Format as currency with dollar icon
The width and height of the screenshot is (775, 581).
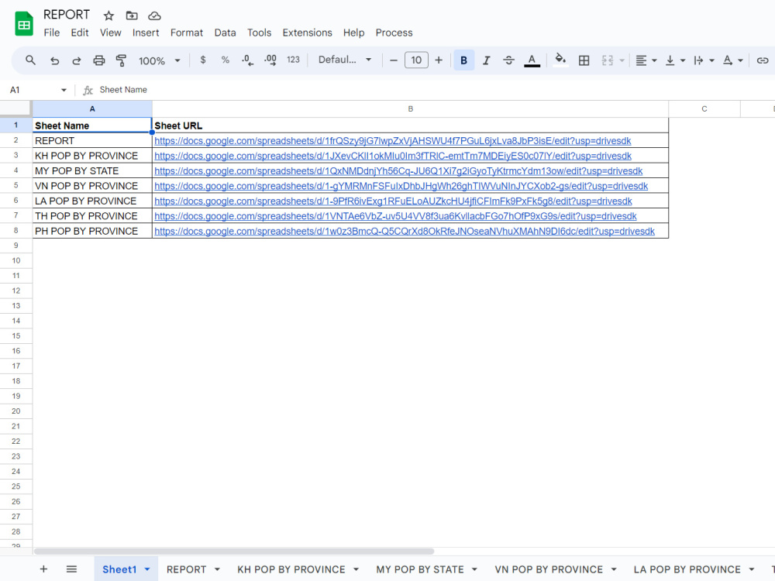(202, 60)
